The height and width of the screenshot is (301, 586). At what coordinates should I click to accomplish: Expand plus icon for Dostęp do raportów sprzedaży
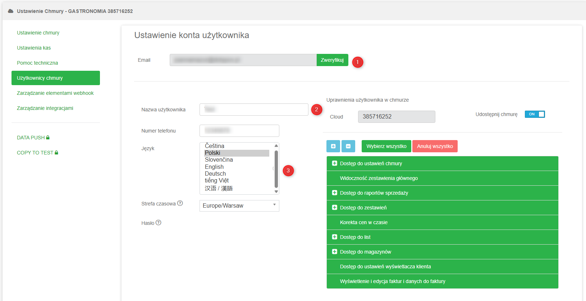(334, 193)
